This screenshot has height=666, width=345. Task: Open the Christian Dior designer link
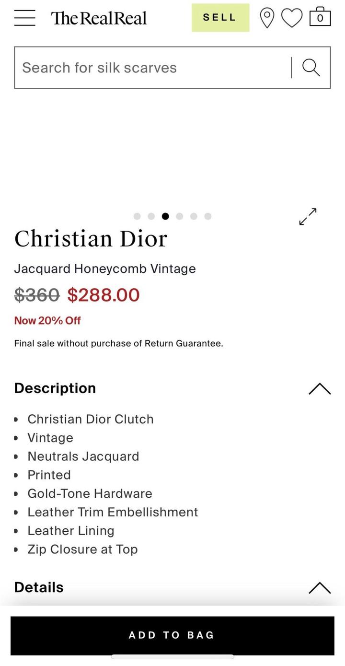[91, 239]
